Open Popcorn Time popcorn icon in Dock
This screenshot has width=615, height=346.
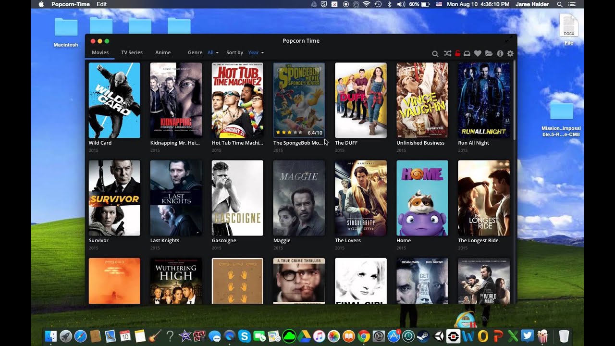pyautogui.click(x=542, y=336)
